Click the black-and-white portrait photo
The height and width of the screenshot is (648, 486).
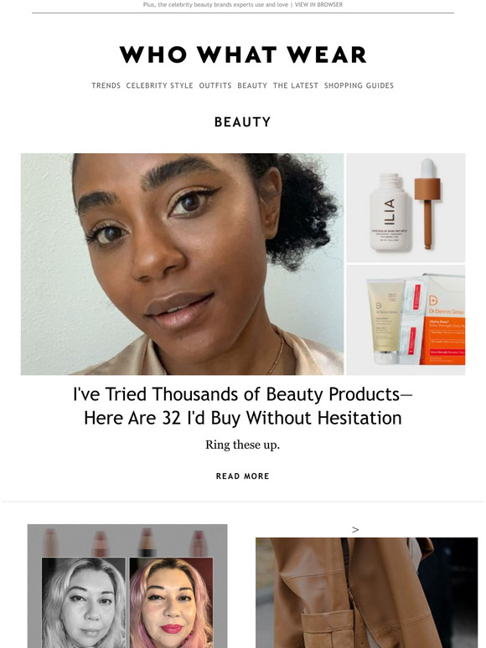tap(84, 603)
